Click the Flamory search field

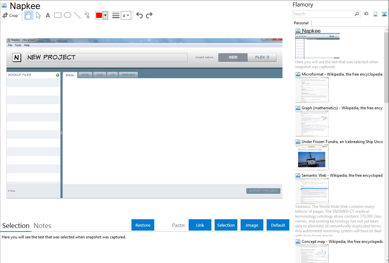pyautogui.click(x=323, y=14)
